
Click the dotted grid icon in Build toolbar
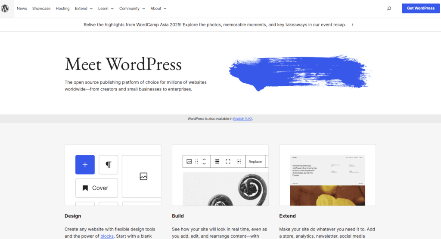point(239,161)
